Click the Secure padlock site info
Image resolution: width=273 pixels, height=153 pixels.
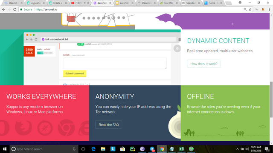[x=26, y=9]
